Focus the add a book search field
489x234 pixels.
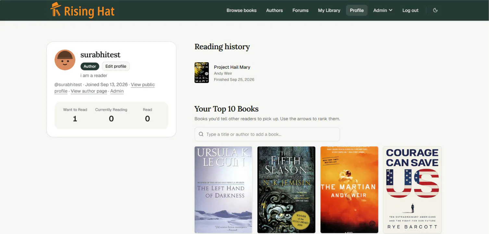(267, 134)
